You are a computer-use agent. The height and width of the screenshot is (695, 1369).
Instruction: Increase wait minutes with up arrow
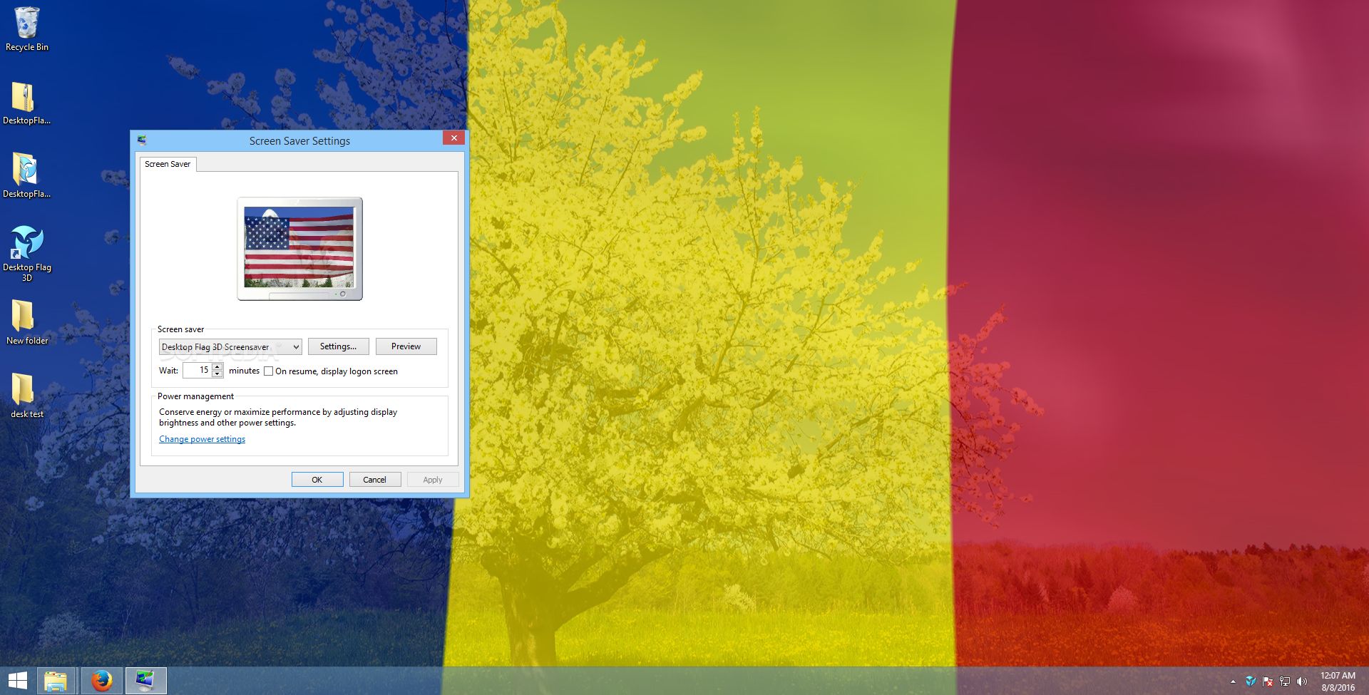(x=217, y=366)
